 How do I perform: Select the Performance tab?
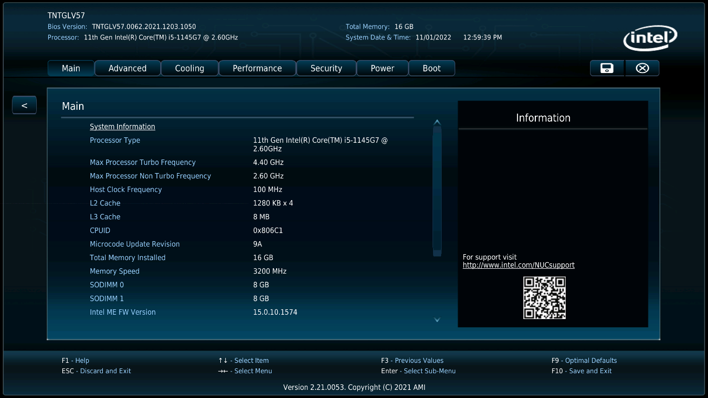pos(257,68)
